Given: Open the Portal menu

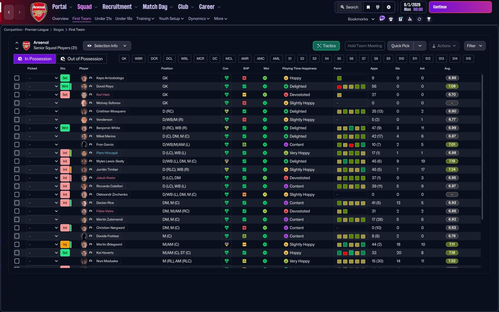Looking at the screenshot, I should [x=62, y=7].
